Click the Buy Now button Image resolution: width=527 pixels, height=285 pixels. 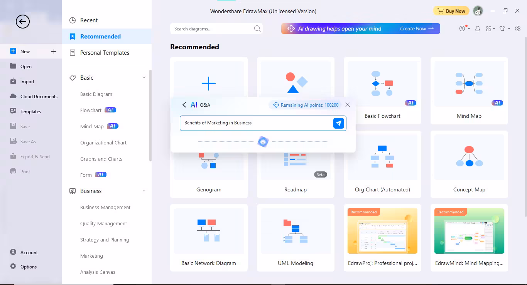(x=451, y=11)
